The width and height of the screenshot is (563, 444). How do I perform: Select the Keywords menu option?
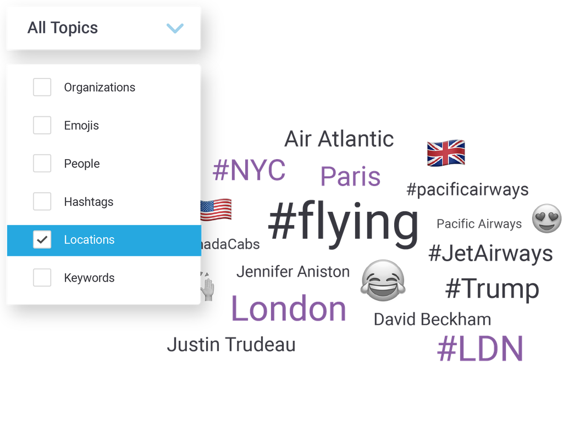pyautogui.click(x=104, y=278)
